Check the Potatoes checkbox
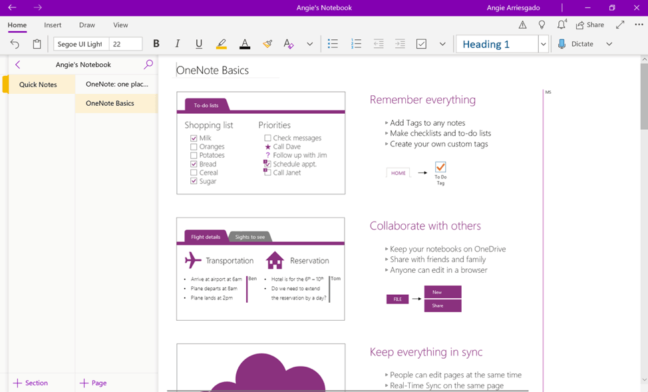 [194, 156]
